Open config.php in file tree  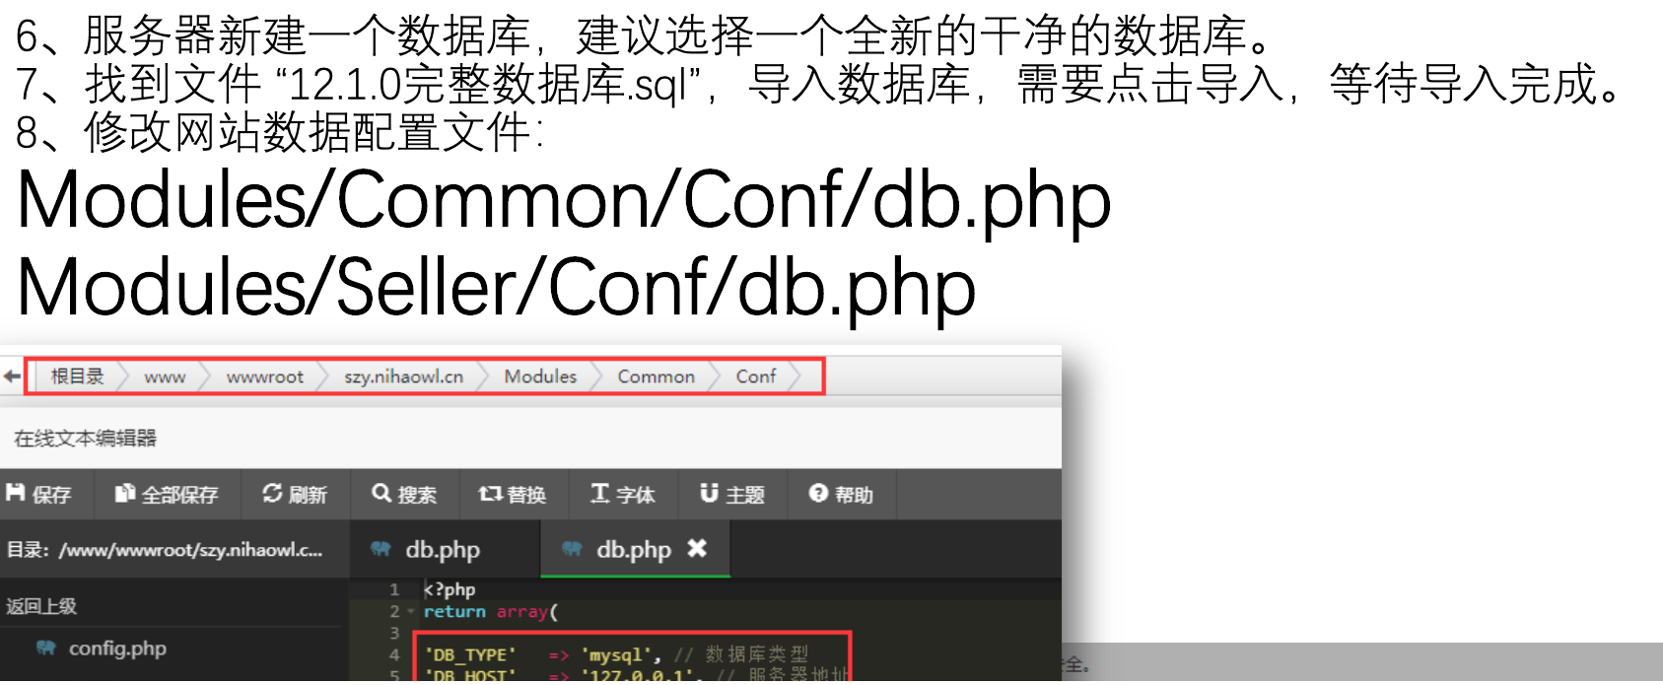(117, 649)
